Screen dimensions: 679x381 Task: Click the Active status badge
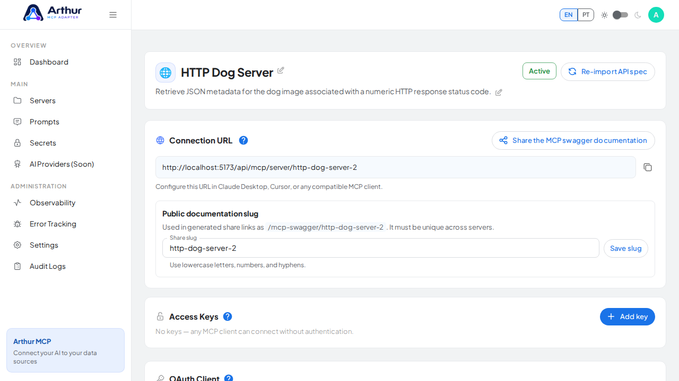[x=539, y=71]
